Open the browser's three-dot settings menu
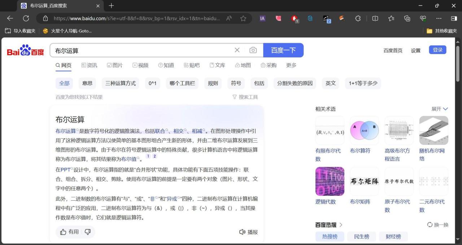Viewport: 462px width, 245px height. pos(439,18)
